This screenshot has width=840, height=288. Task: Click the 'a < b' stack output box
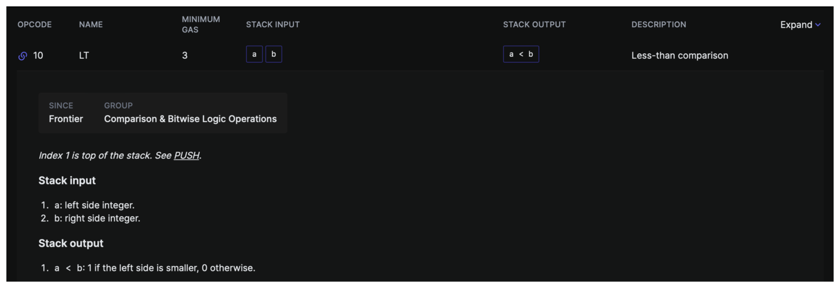click(x=521, y=54)
